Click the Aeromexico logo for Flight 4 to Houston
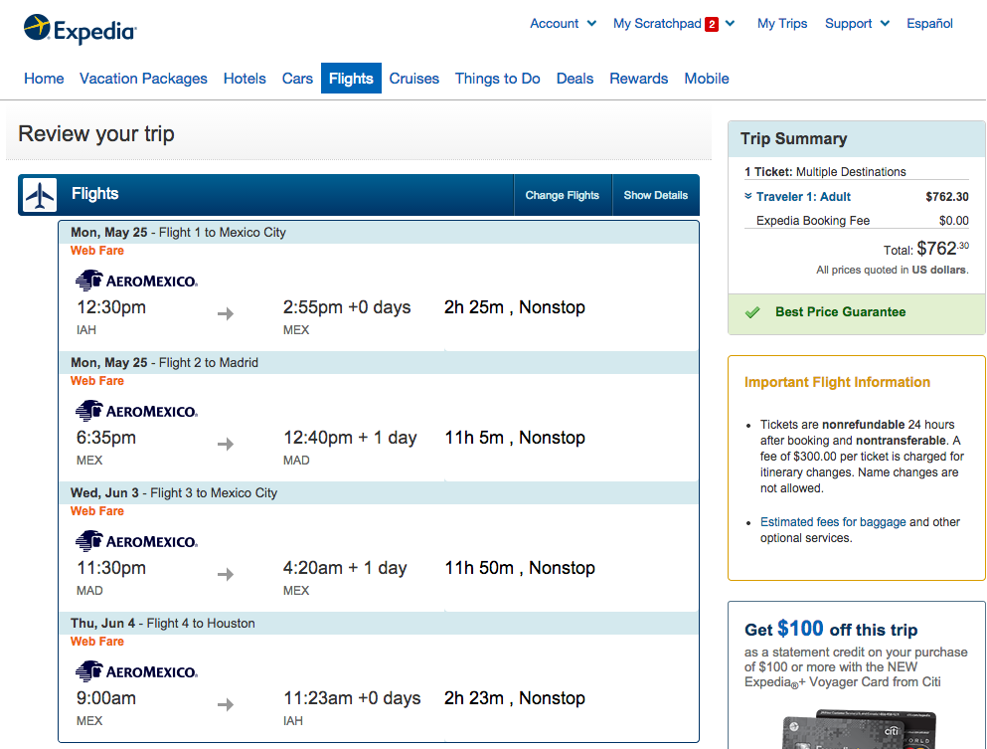The width and height of the screenshot is (987, 749). point(136,671)
